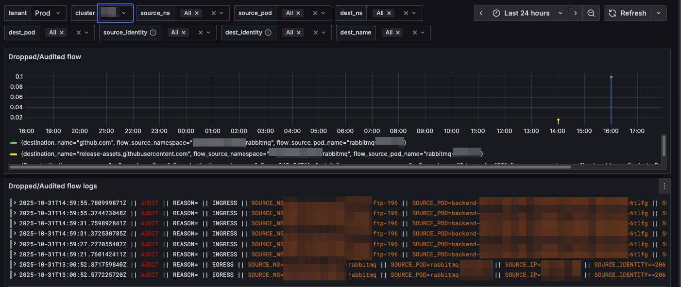Open the logs panel three-dot menu
This screenshot has width=681, height=287.
pos(664,186)
